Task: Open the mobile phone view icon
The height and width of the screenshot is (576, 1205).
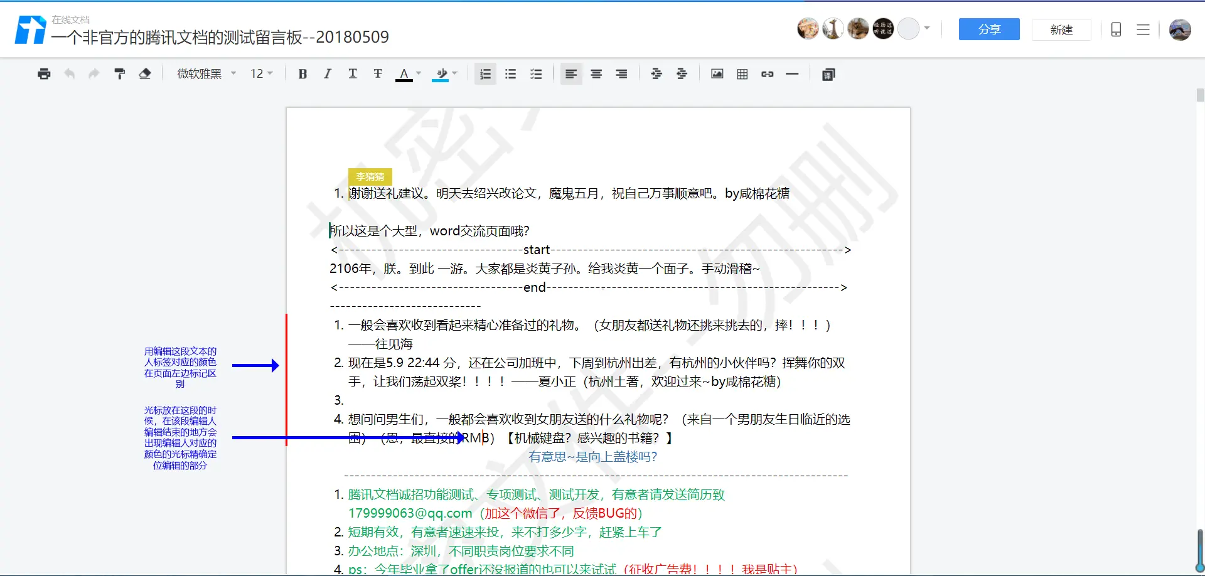Action: tap(1116, 29)
